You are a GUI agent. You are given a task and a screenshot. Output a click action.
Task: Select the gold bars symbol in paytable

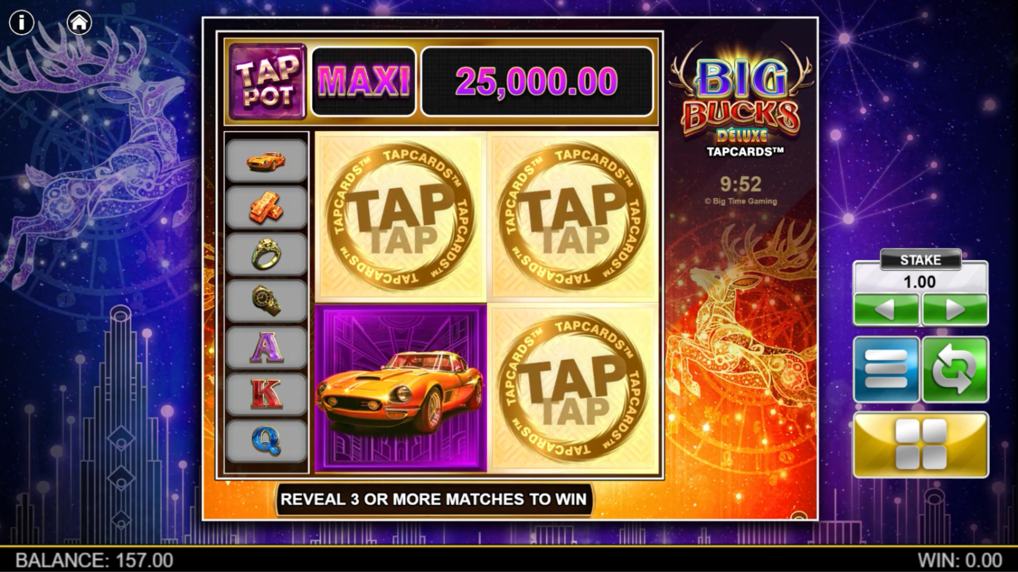pos(267,207)
